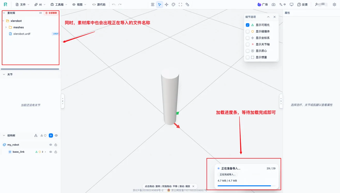The height and width of the screenshot is (193, 340).
Task: Collapse the xlerobot folder
Action: 3,21
